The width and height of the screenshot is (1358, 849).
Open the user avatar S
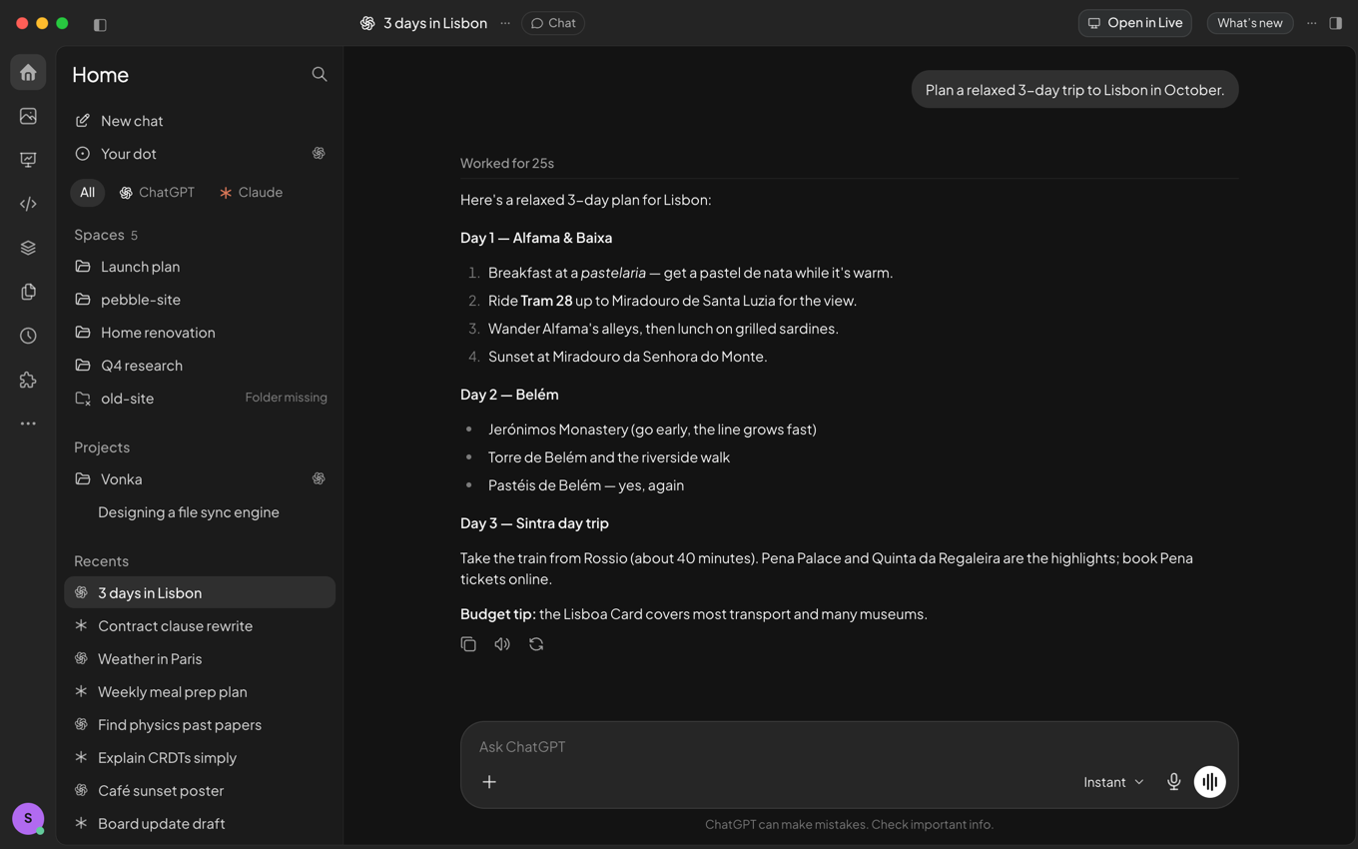pos(28,818)
